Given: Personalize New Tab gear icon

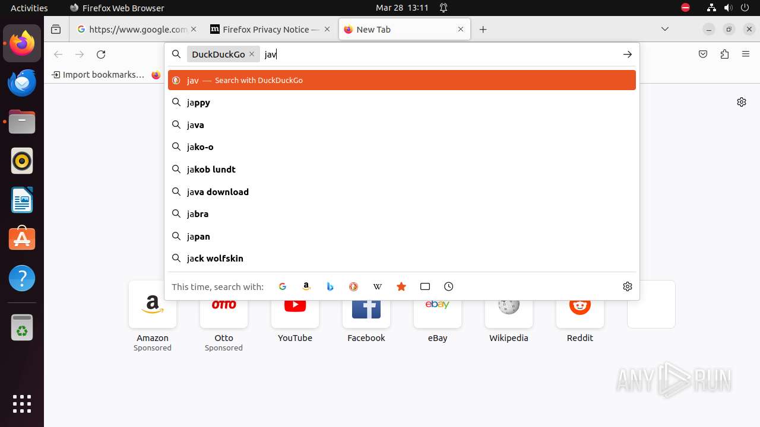Looking at the screenshot, I should point(742,102).
